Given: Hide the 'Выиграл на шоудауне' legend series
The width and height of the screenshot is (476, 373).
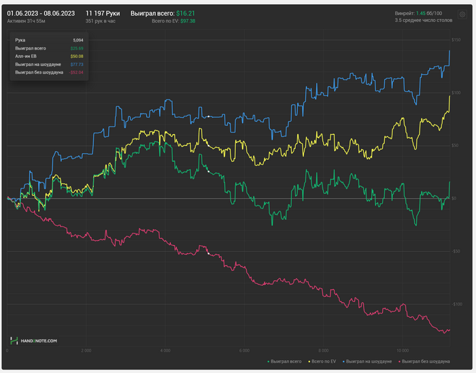Looking at the screenshot, I should pos(369,361).
